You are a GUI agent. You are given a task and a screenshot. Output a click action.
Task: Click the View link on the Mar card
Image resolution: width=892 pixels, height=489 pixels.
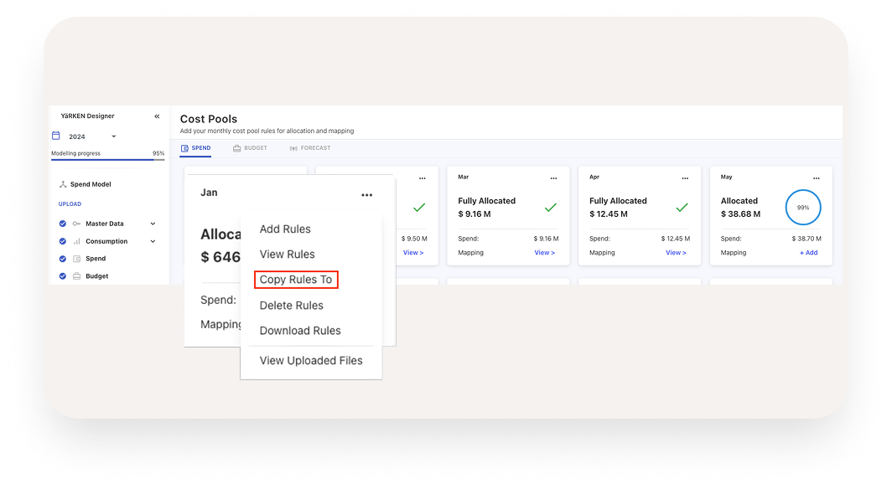pos(545,252)
